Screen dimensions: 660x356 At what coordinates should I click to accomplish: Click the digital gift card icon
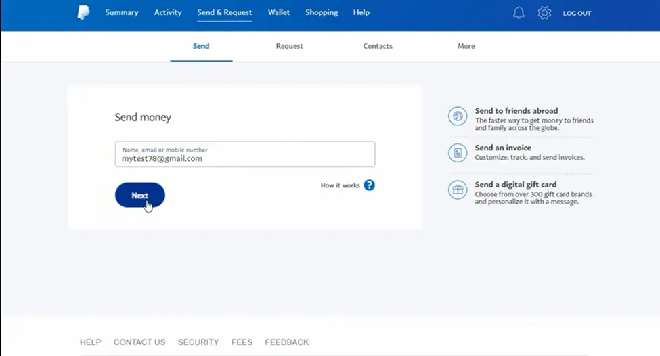click(x=458, y=190)
